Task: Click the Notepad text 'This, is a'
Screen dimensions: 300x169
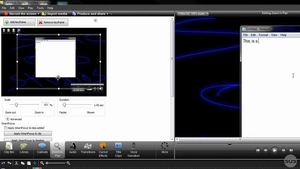Action: [250, 41]
